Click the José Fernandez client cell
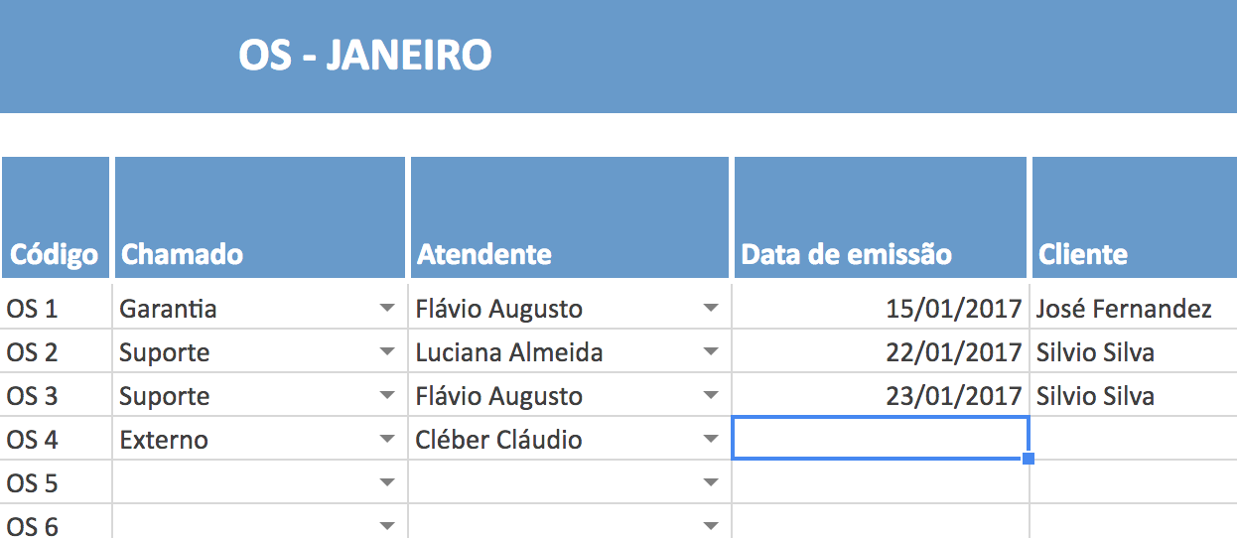The image size is (1237, 538). pos(1134,309)
